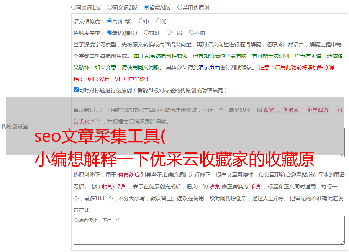Set 语义相似度 to 高(推荐)
Viewport: 349px width, 252px height.
110,21
